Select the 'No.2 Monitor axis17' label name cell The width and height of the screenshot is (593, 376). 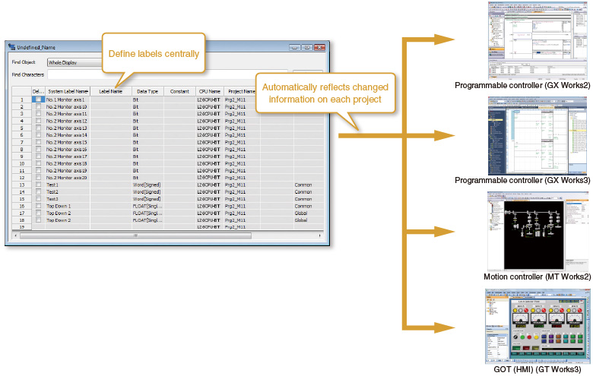click(67, 156)
